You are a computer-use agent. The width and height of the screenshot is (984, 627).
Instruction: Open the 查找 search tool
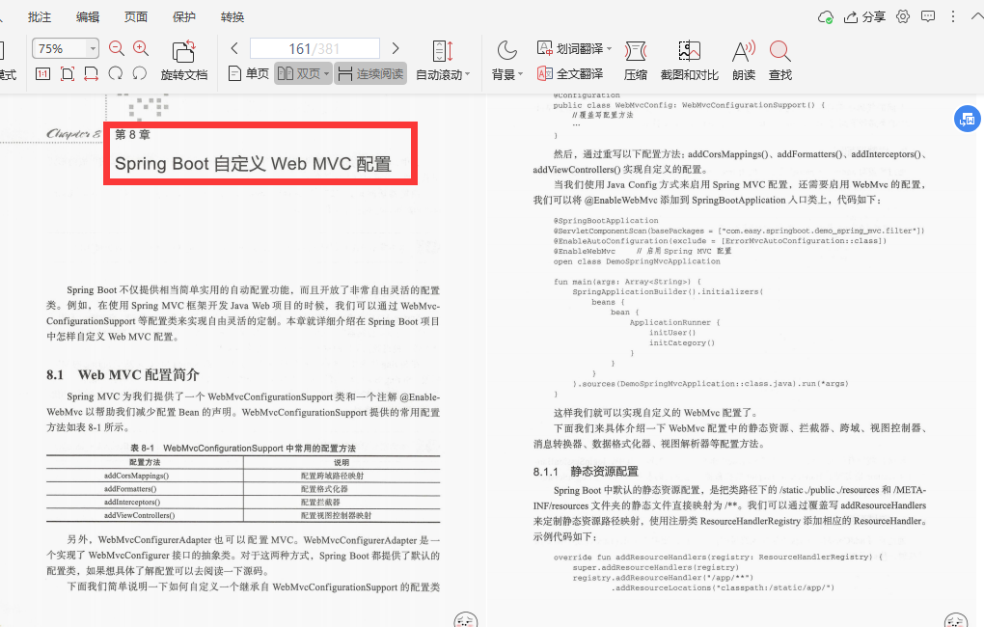click(x=780, y=61)
